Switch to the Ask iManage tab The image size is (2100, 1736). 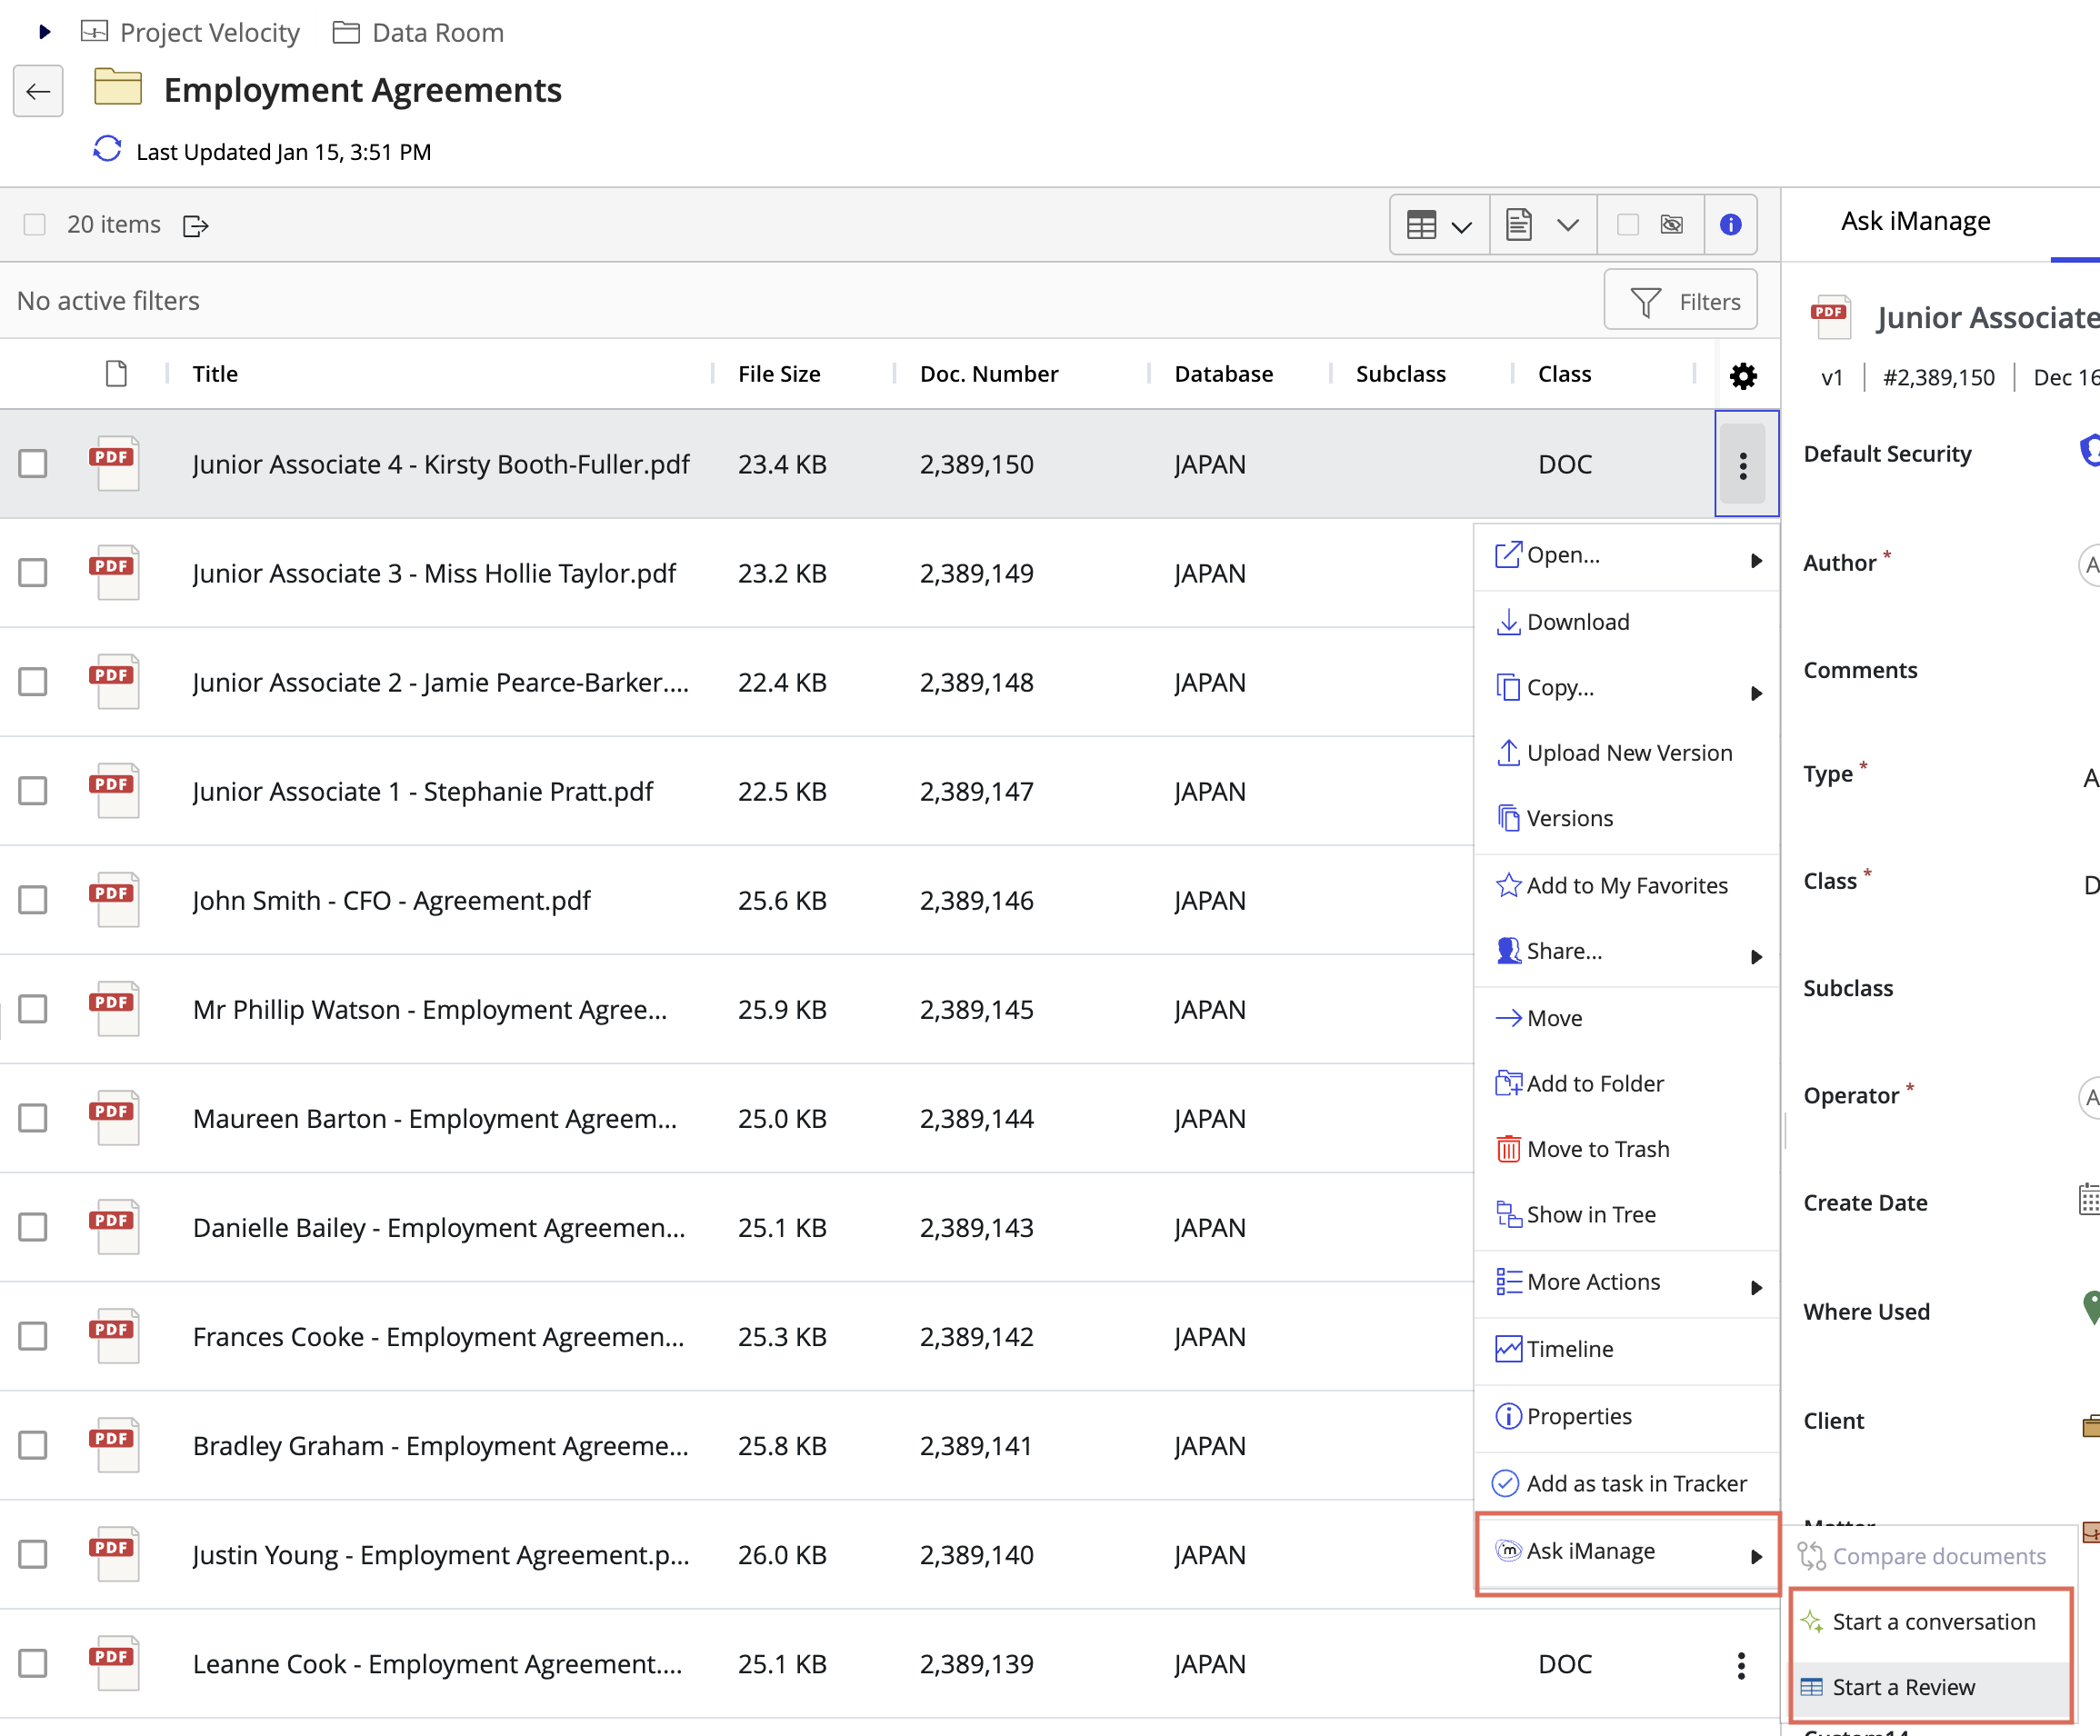(1915, 221)
